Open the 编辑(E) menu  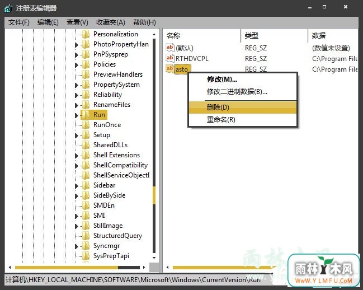(x=48, y=22)
